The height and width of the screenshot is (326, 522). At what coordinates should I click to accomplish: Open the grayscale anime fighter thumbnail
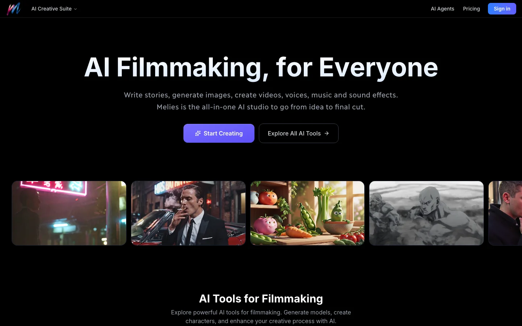[426, 213]
